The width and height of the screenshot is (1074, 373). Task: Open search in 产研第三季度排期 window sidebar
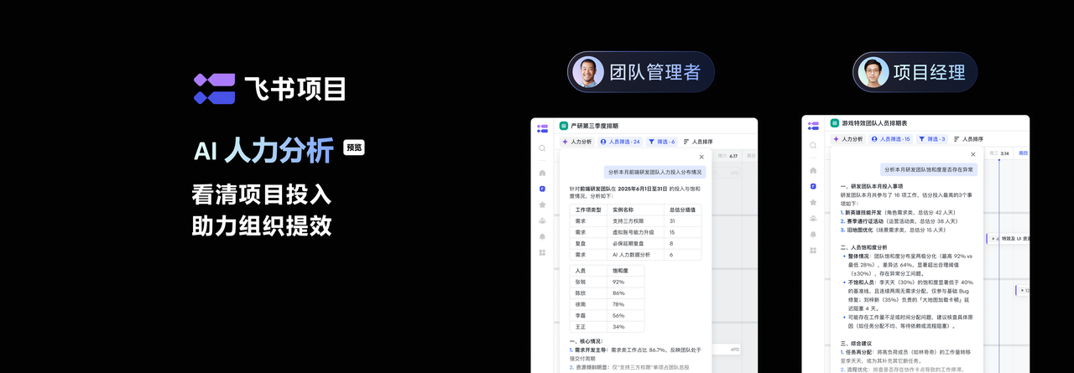(542, 148)
